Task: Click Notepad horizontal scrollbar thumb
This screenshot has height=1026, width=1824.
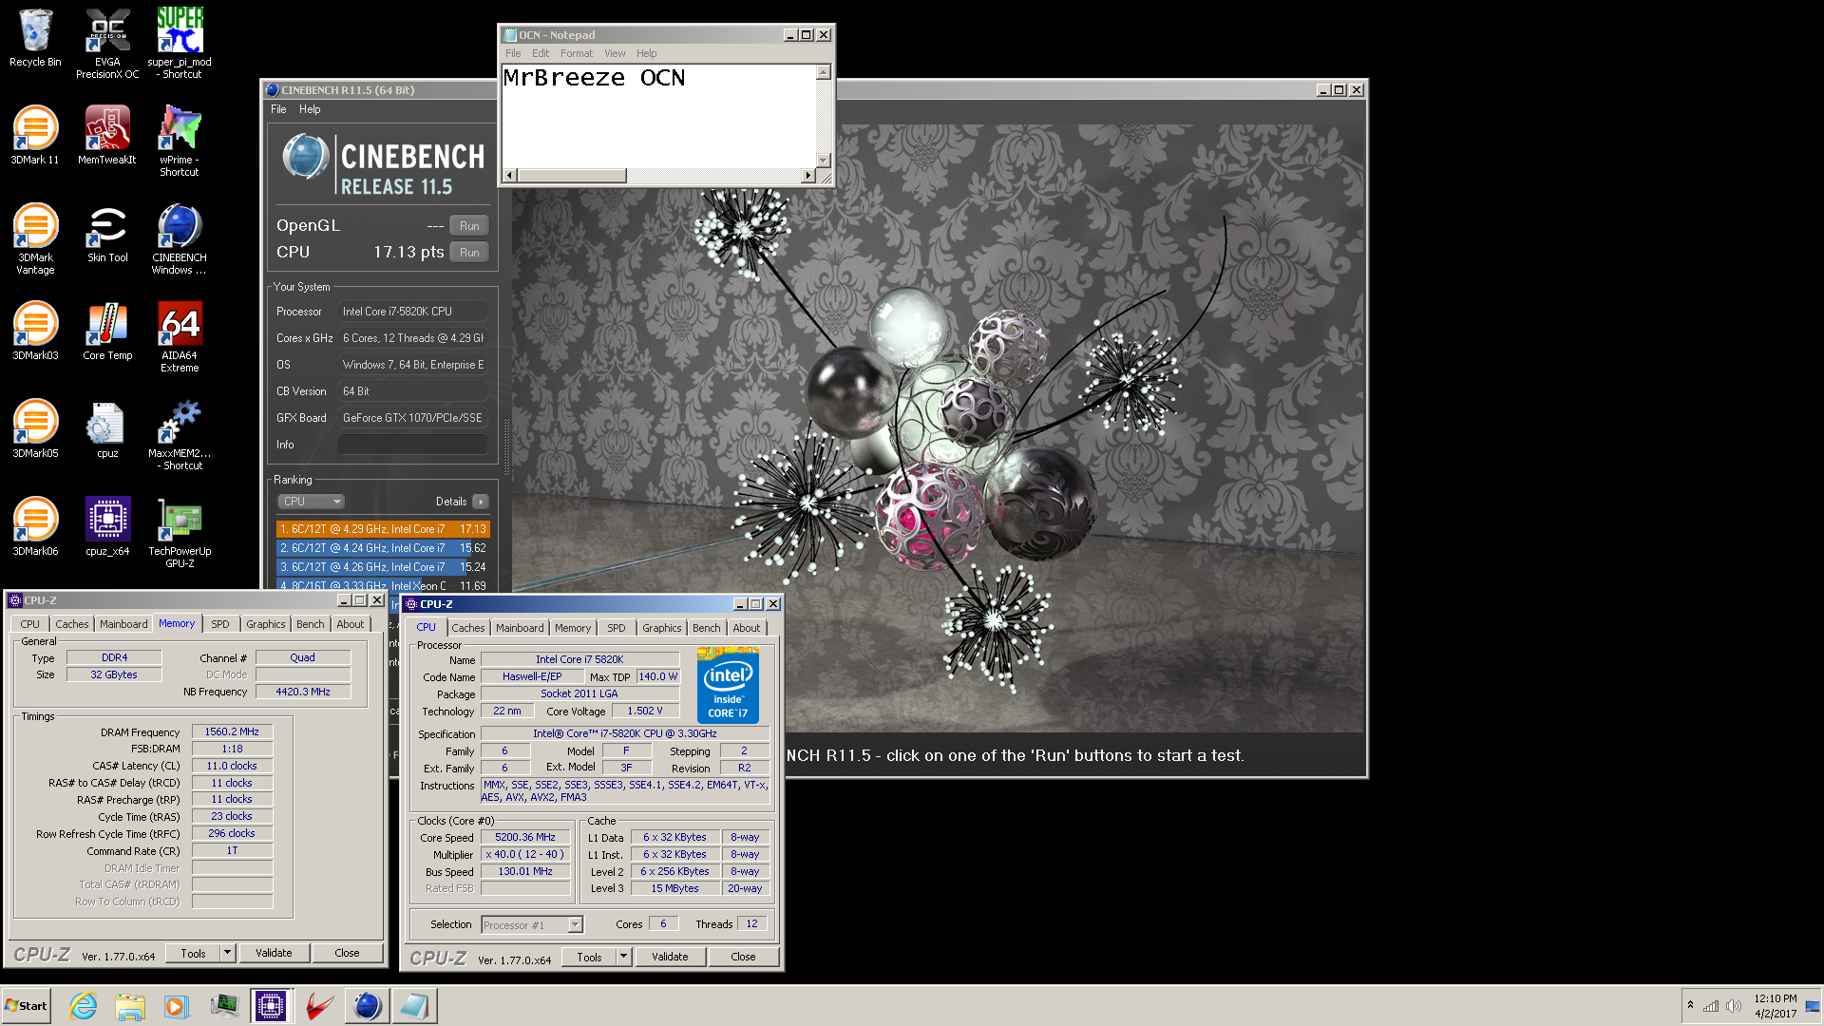Action: [572, 176]
